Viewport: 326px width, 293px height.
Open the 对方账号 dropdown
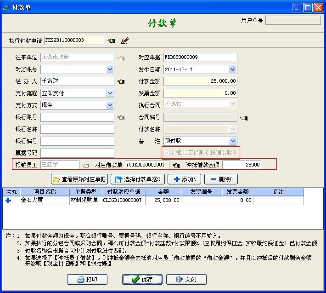pos(110,70)
